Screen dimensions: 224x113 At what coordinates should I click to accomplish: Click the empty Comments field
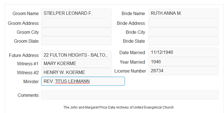point(130,95)
